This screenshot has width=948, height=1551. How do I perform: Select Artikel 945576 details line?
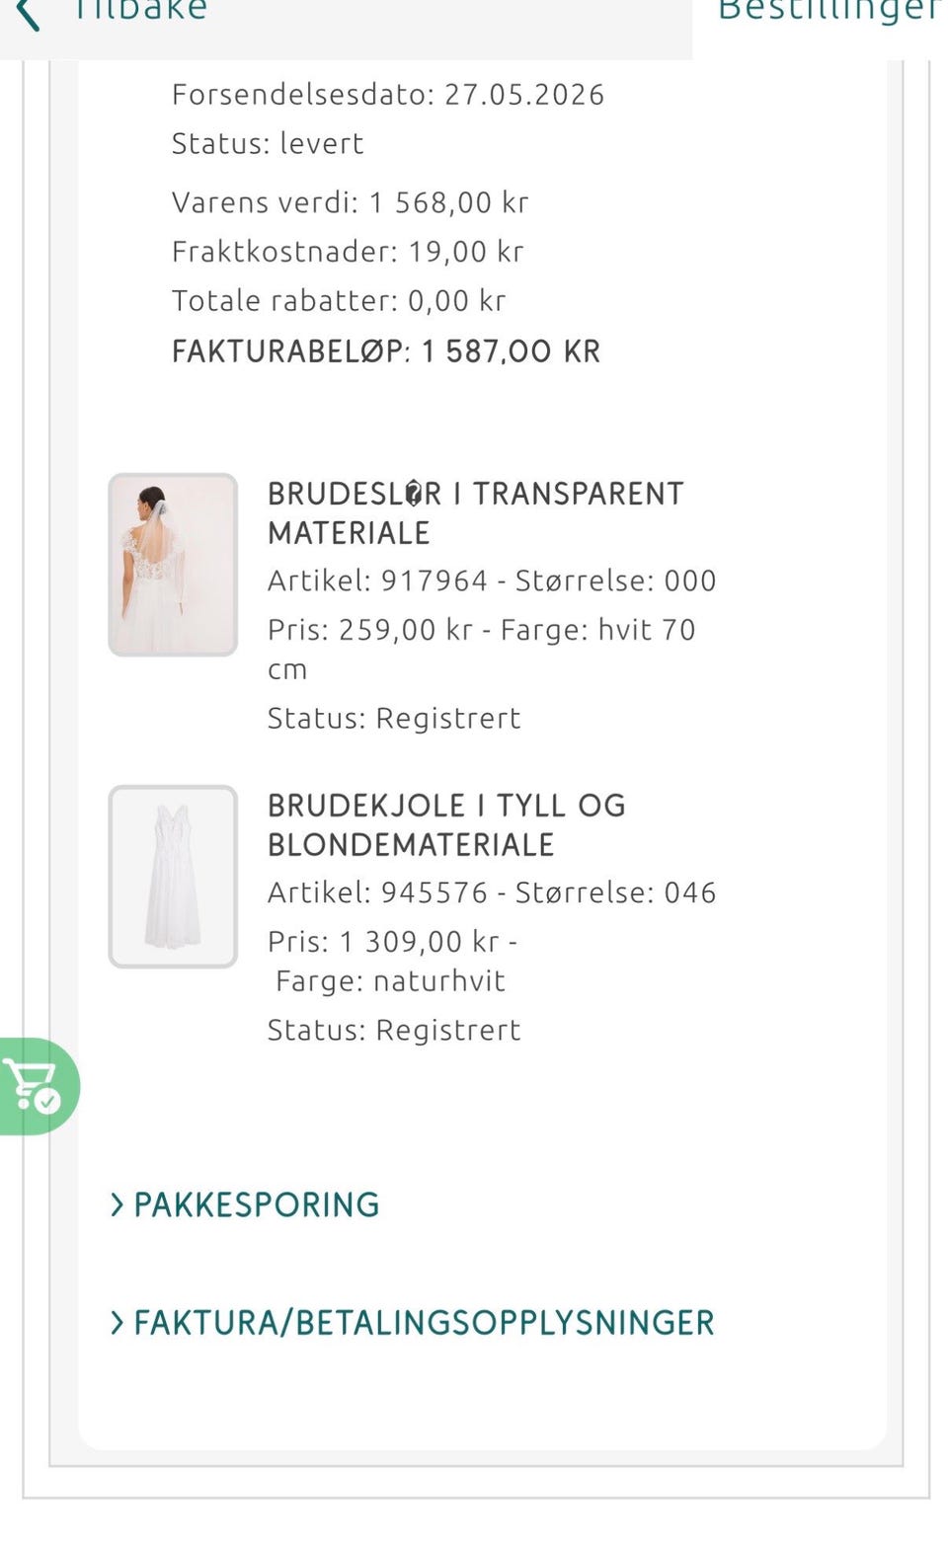[x=492, y=892]
